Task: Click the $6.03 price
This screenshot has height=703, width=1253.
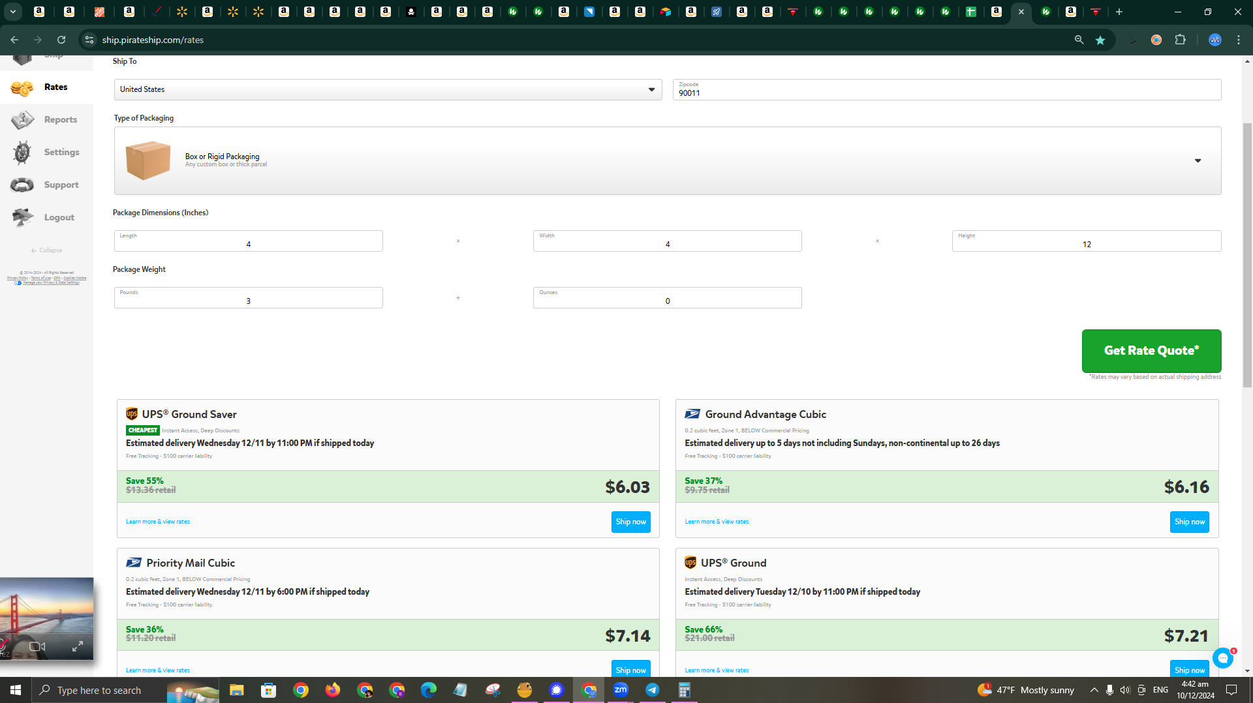Action: tap(627, 487)
